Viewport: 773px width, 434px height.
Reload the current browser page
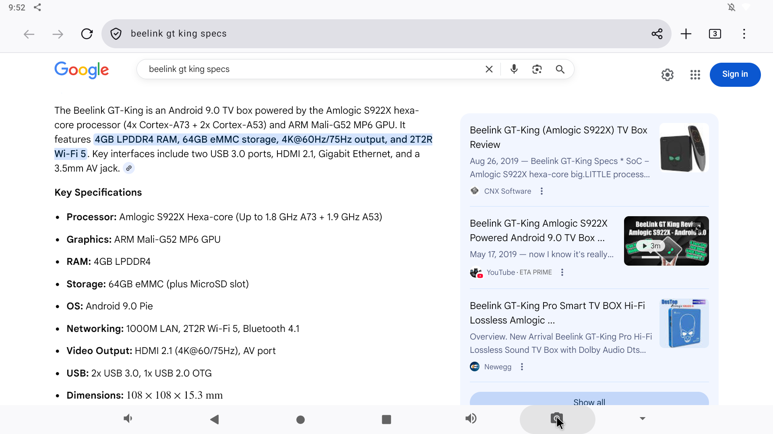point(87,34)
